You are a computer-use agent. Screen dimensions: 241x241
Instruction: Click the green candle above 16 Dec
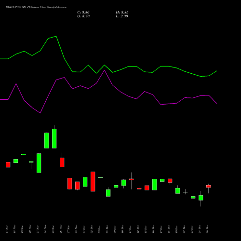coord(155,185)
